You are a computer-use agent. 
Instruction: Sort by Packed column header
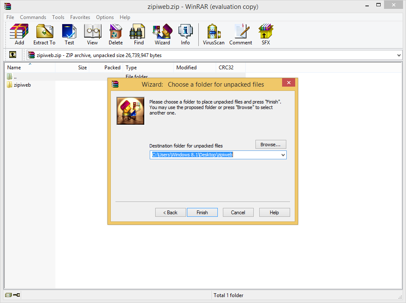[106, 68]
